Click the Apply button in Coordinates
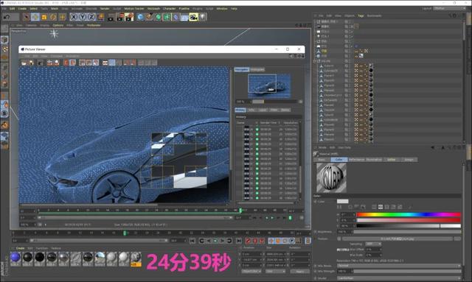Screen dimensions: 472x282 coord(300,272)
